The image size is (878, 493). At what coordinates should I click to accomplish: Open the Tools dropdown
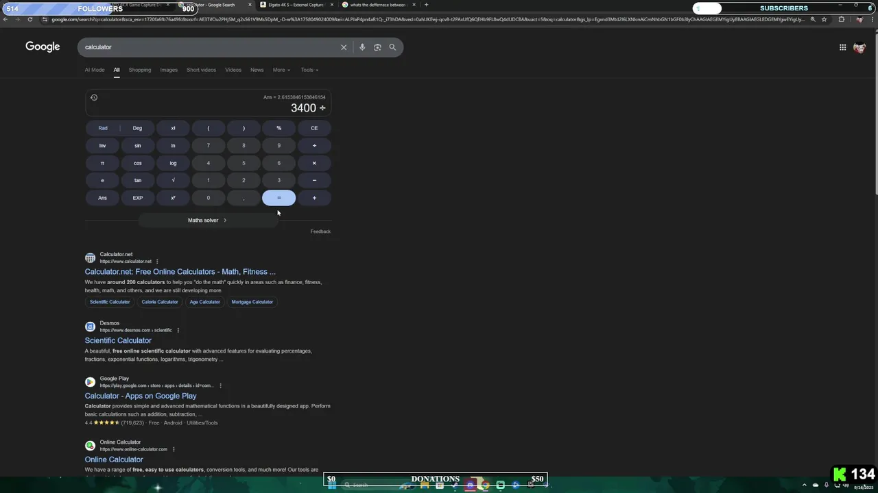click(x=309, y=70)
